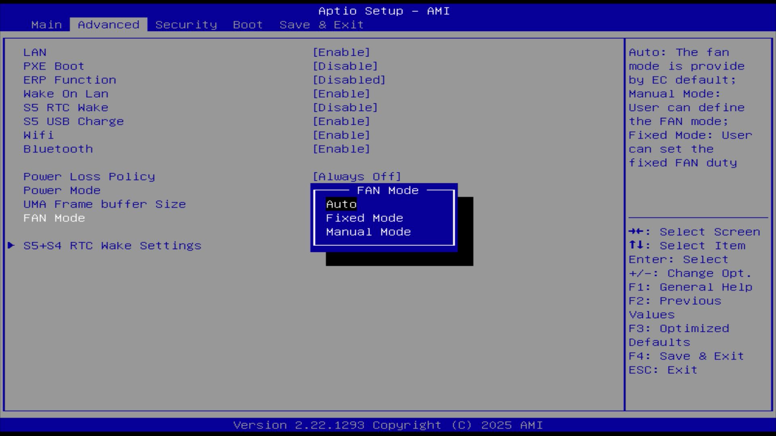Open the PXE Boot [Disable] option
This screenshot has height=436, width=776.
pos(345,66)
